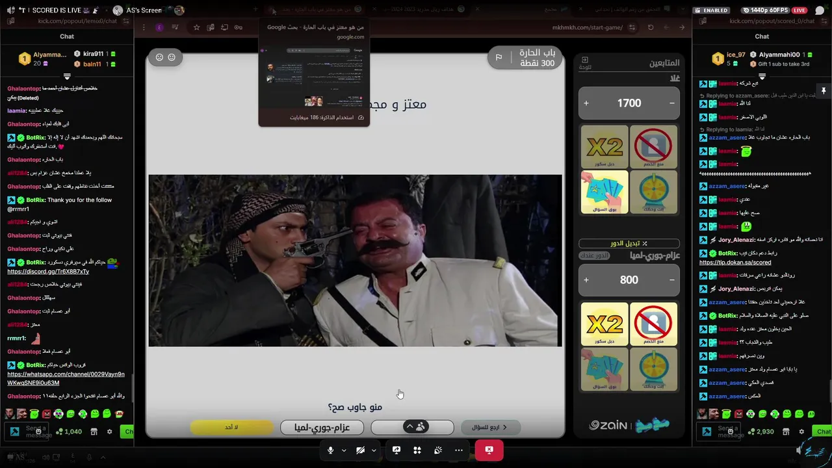Open microphone options dropdown arrow
This screenshot has width=832, height=468.
coord(344,450)
